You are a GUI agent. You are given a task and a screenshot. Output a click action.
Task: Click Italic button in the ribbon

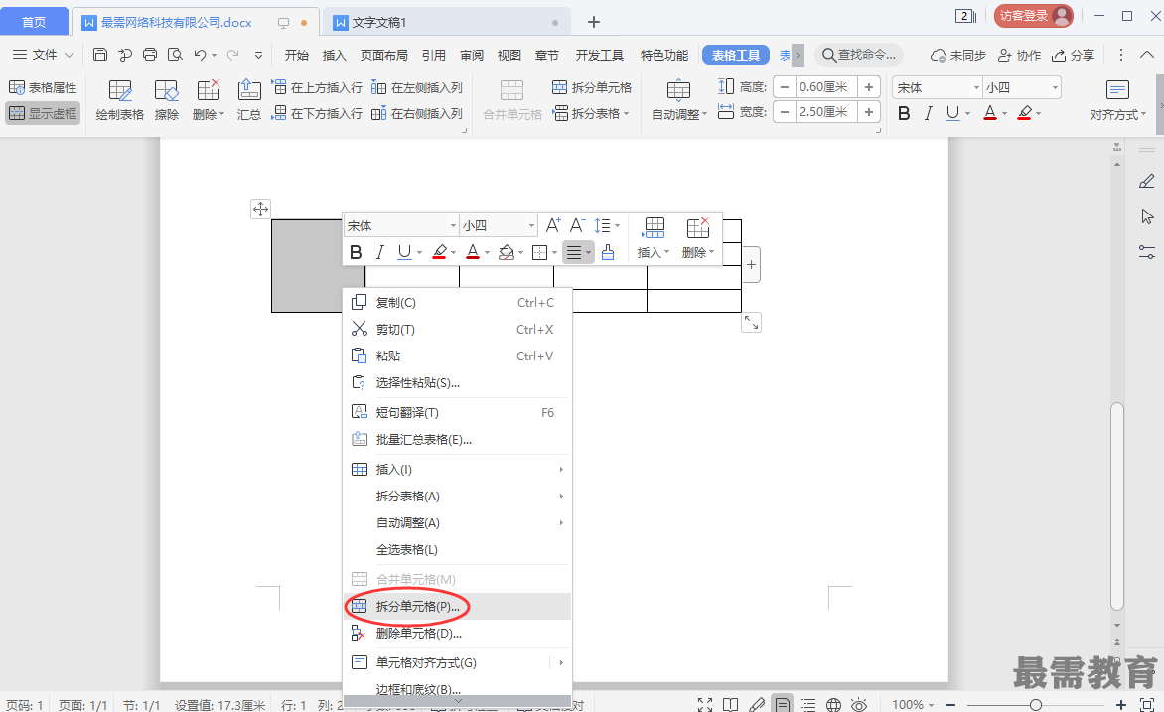(928, 113)
